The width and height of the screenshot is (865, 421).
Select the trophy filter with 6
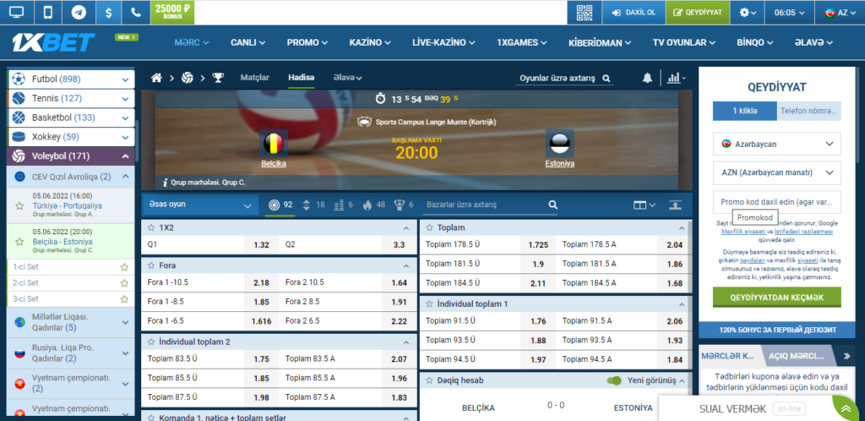coord(403,205)
